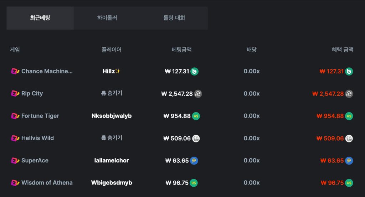Select the 최근베팅 tab
Viewport: 365px width, 197px height.
[40, 18]
